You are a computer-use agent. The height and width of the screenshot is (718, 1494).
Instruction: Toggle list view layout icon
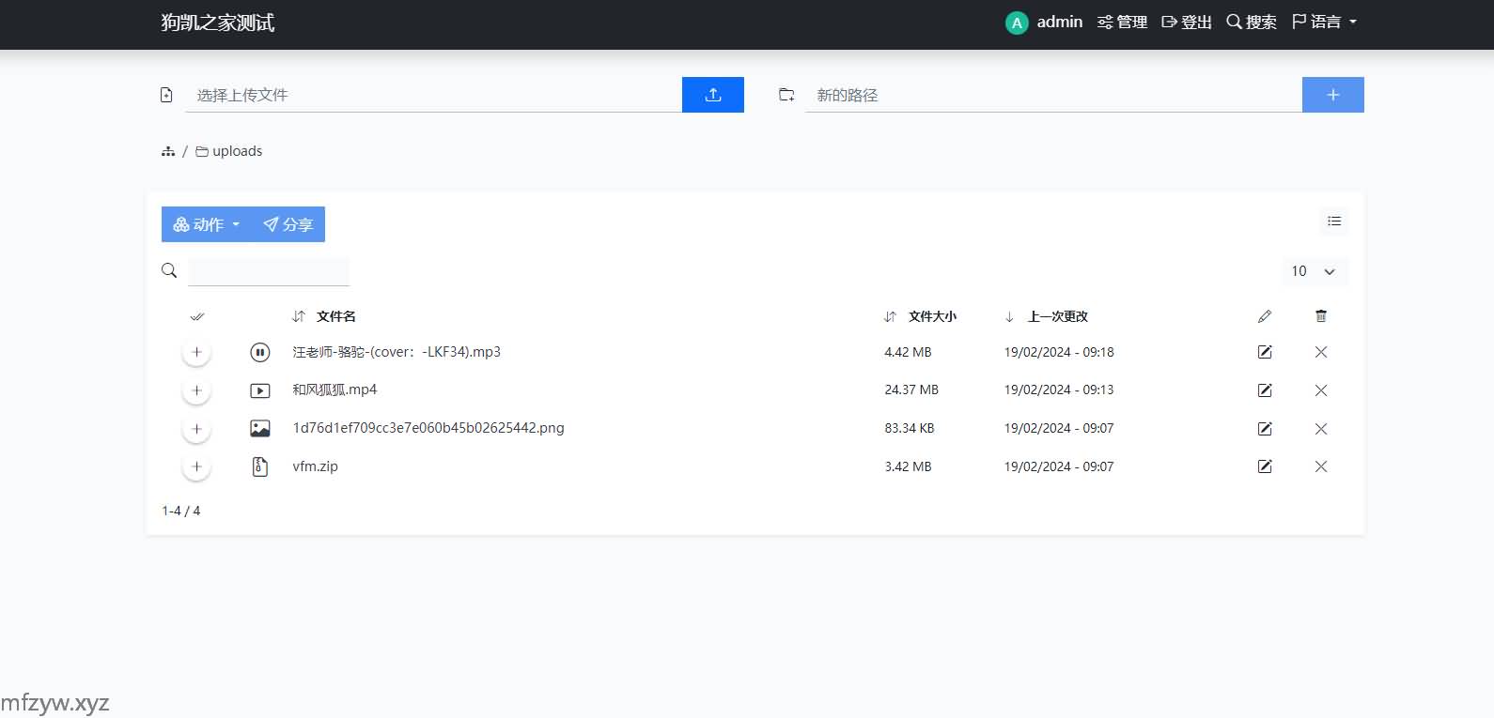[1333, 222]
